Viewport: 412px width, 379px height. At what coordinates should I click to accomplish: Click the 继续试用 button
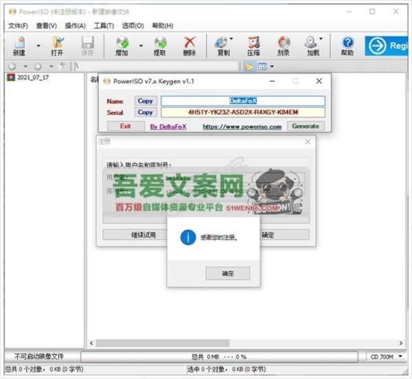coord(143,235)
